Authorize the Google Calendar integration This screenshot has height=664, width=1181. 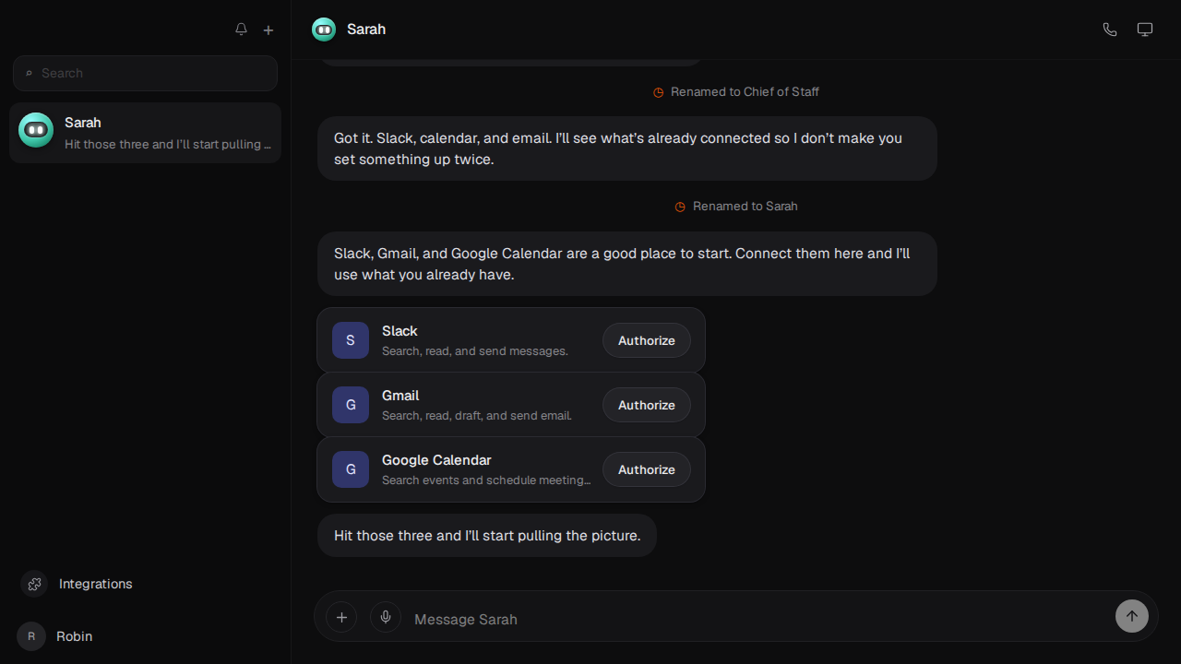coord(647,469)
